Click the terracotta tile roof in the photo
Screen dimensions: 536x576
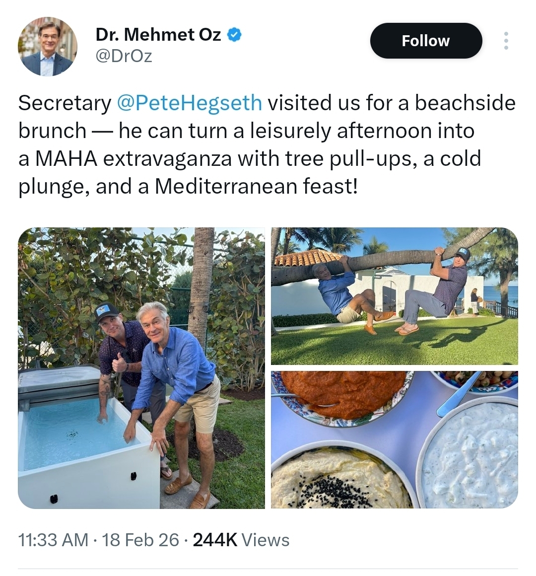coord(304,257)
